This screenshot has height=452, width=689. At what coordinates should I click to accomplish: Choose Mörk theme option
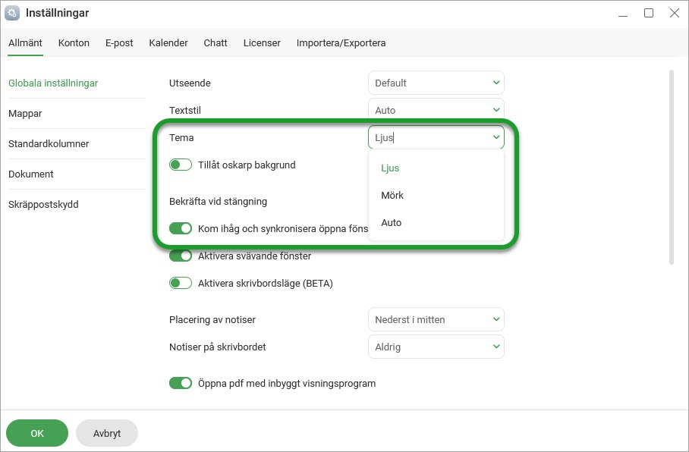click(x=392, y=196)
